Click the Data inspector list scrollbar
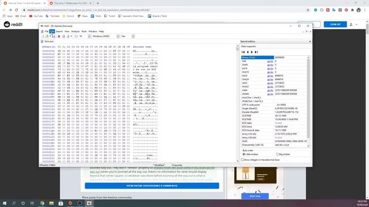 click(x=308, y=101)
